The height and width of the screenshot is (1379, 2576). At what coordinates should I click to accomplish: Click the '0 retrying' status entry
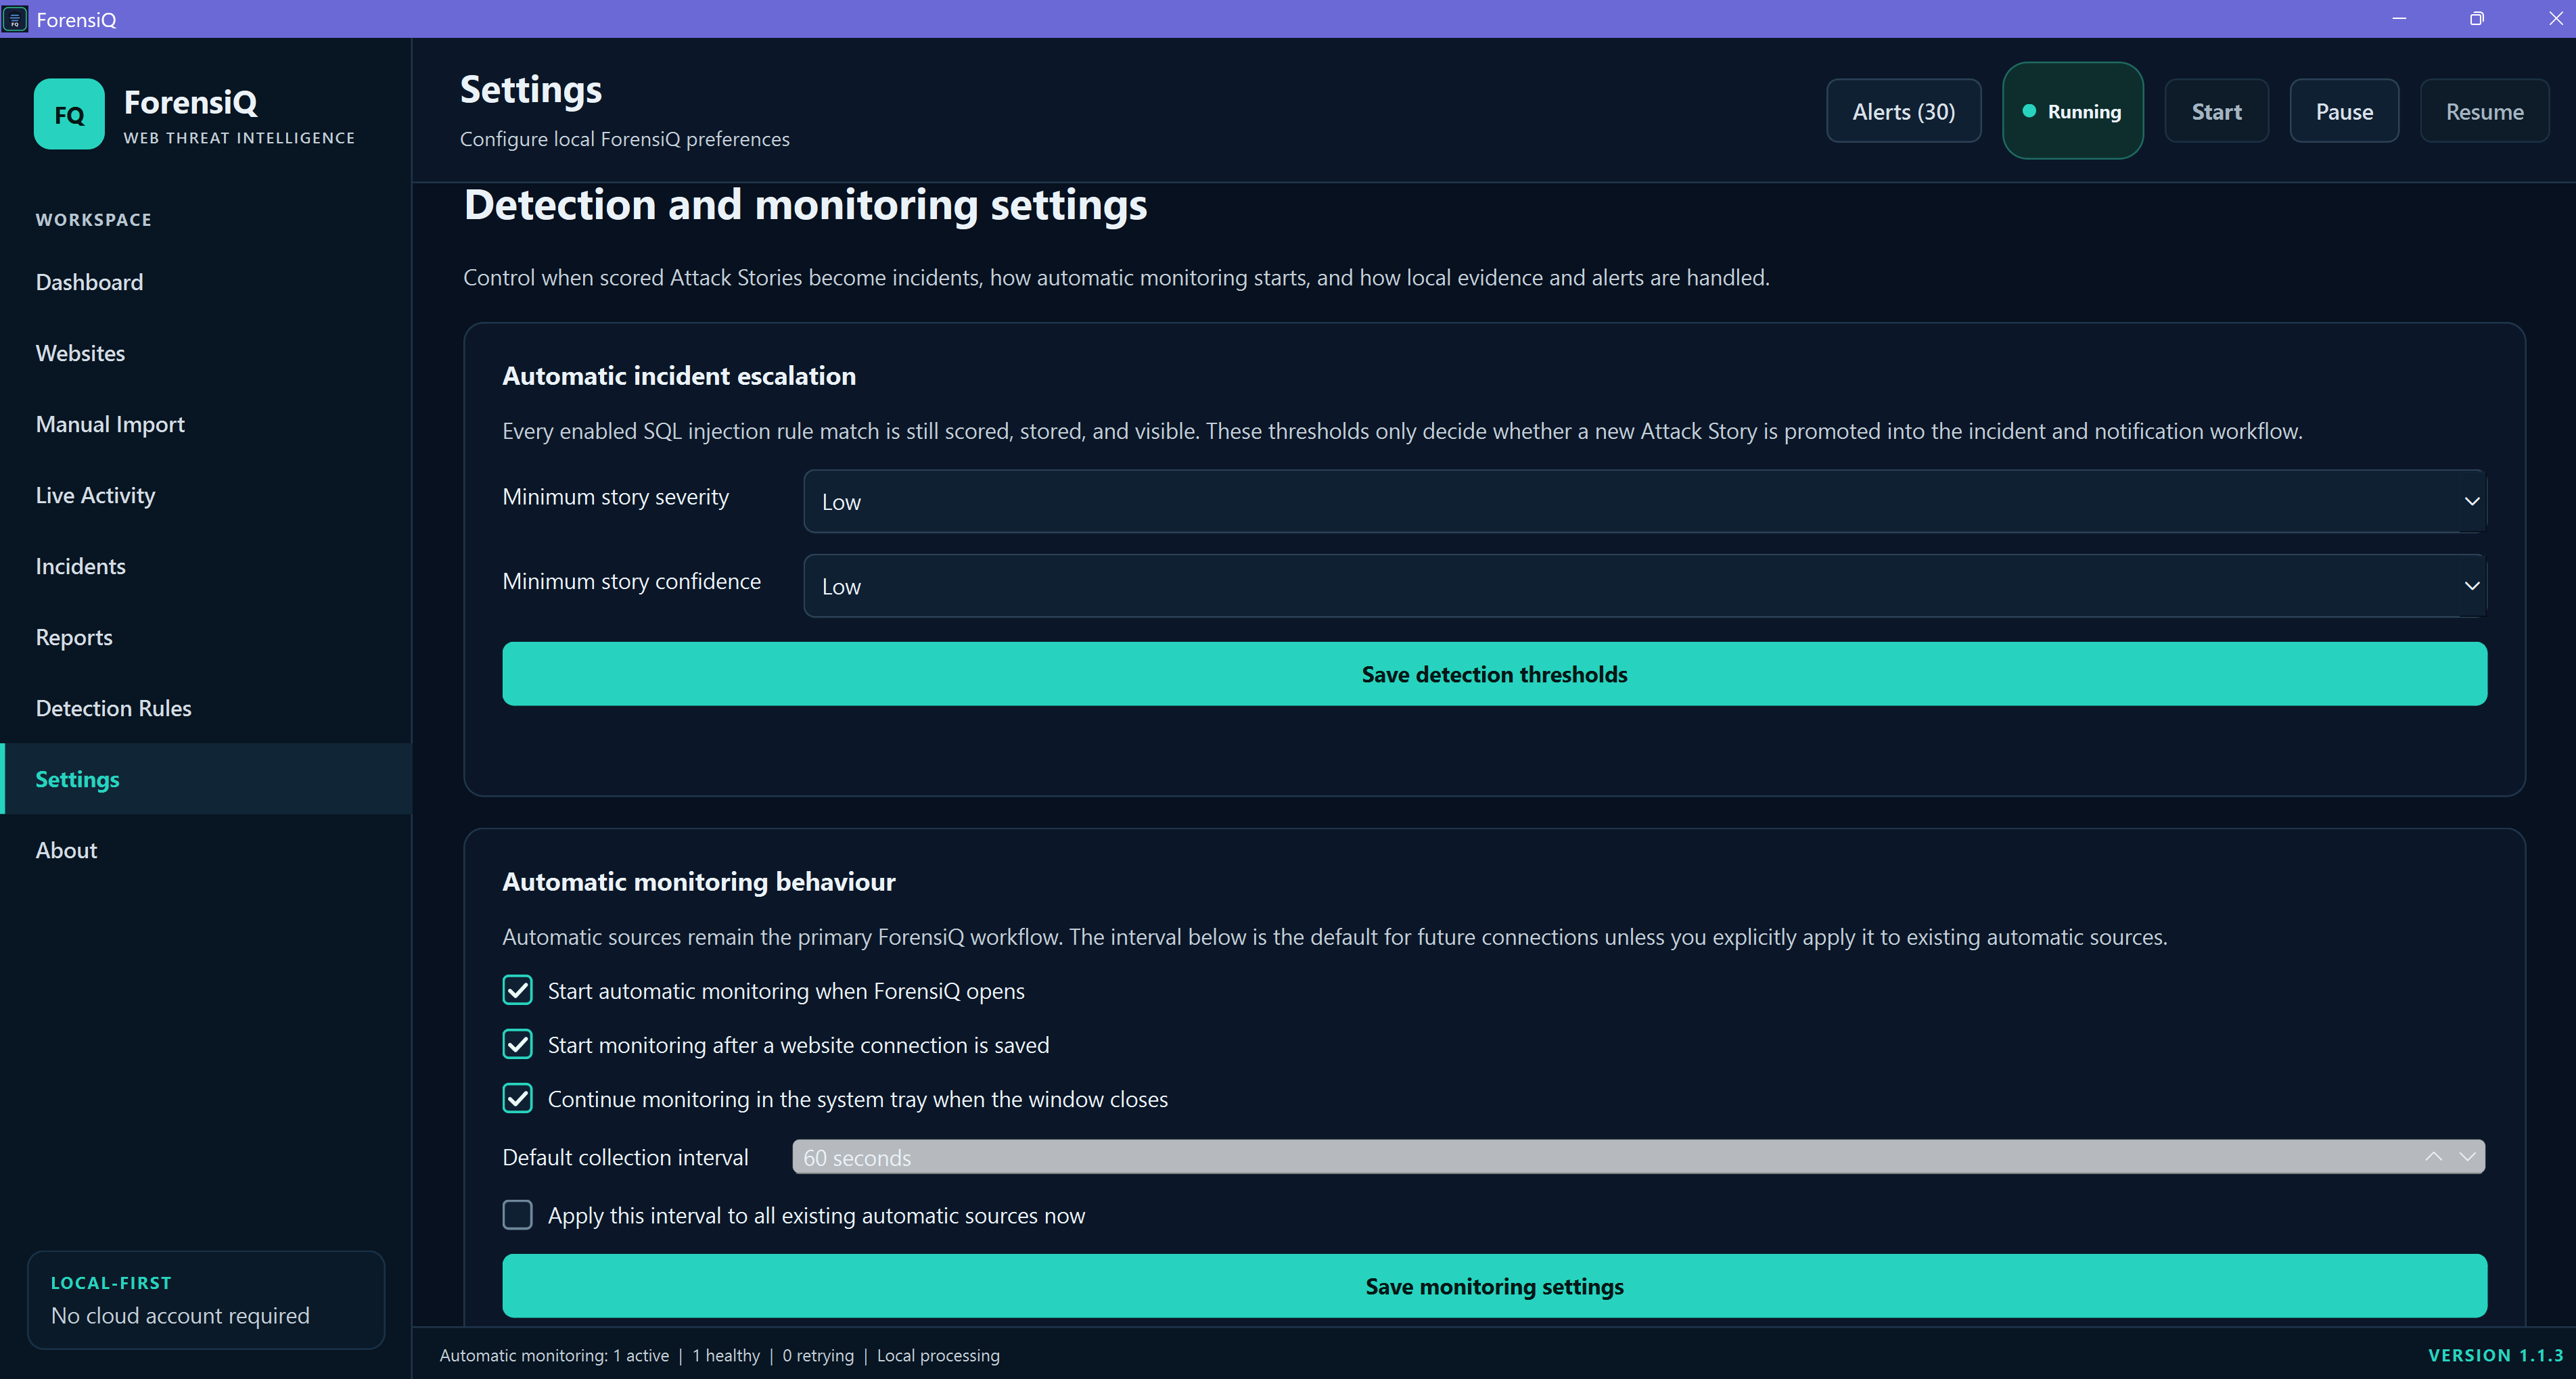click(x=818, y=1355)
